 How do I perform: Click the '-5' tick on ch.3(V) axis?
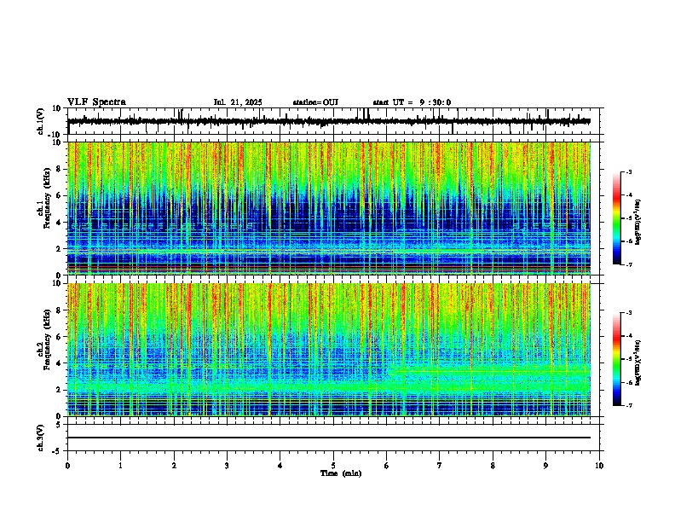pyautogui.click(x=57, y=451)
